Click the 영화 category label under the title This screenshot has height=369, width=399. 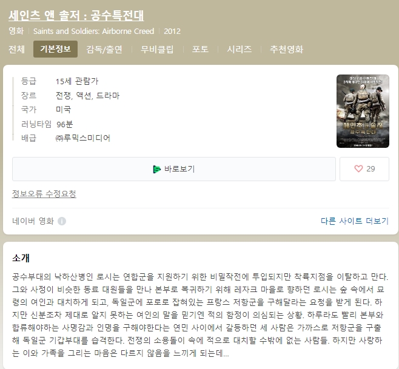(16, 31)
